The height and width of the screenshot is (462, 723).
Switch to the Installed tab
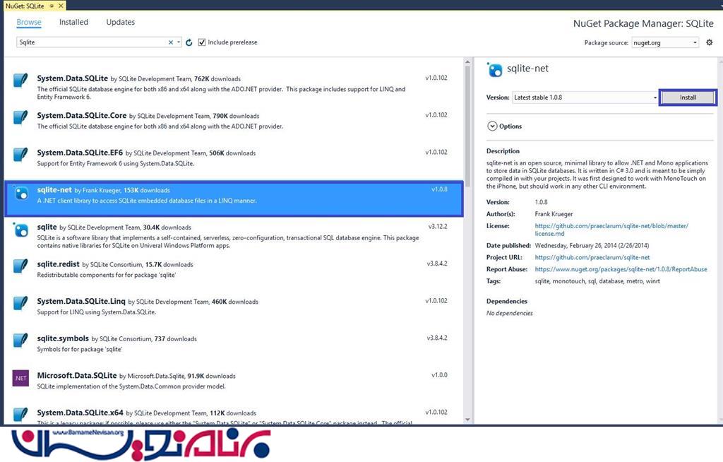[73, 22]
